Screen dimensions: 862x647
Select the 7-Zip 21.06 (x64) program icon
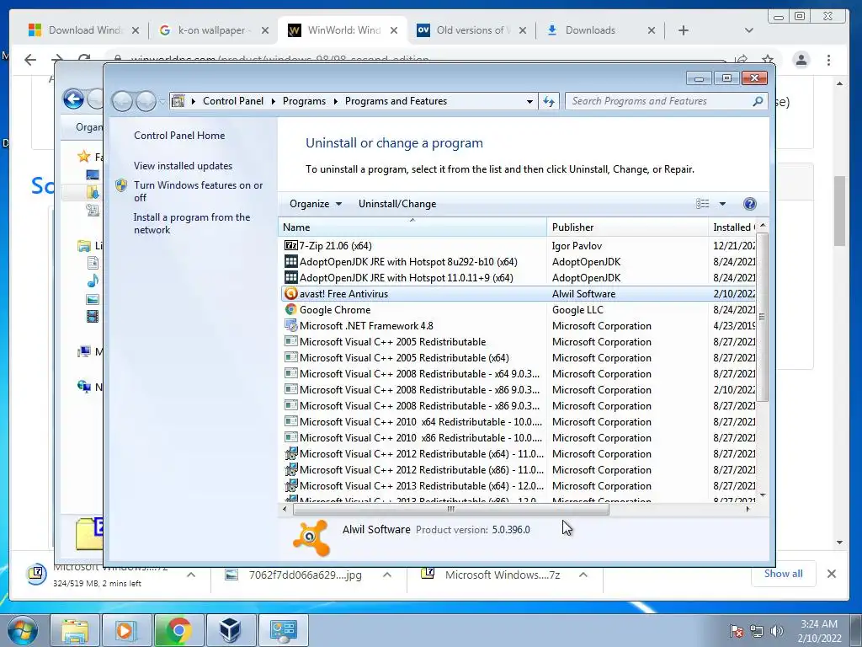tap(290, 245)
